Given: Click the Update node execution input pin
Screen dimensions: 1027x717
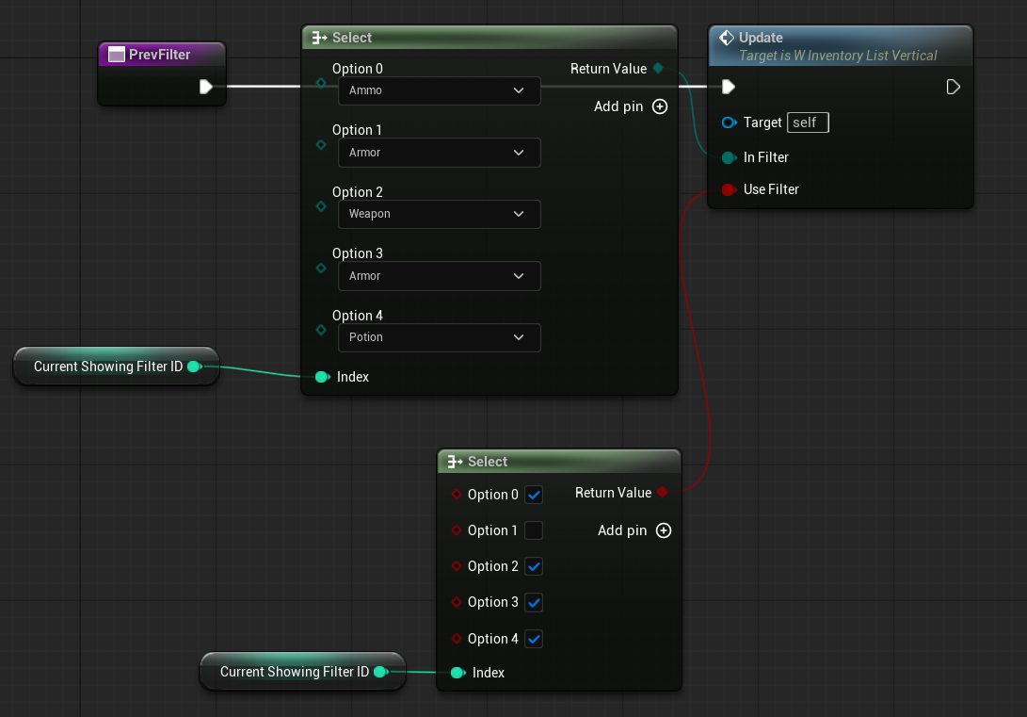Looking at the screenshot, I should [x=728, y=88].
